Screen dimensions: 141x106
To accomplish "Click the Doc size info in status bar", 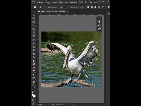I will pyautogui.click(x=58, y=105).
